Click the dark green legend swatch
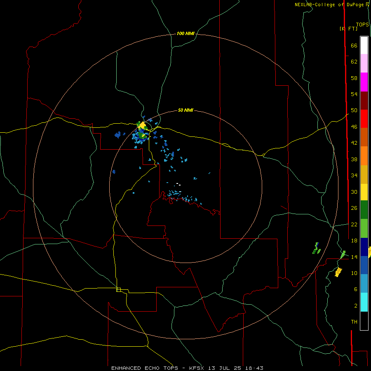This screenshot has height=371, width=371. [x=364, y=210]
